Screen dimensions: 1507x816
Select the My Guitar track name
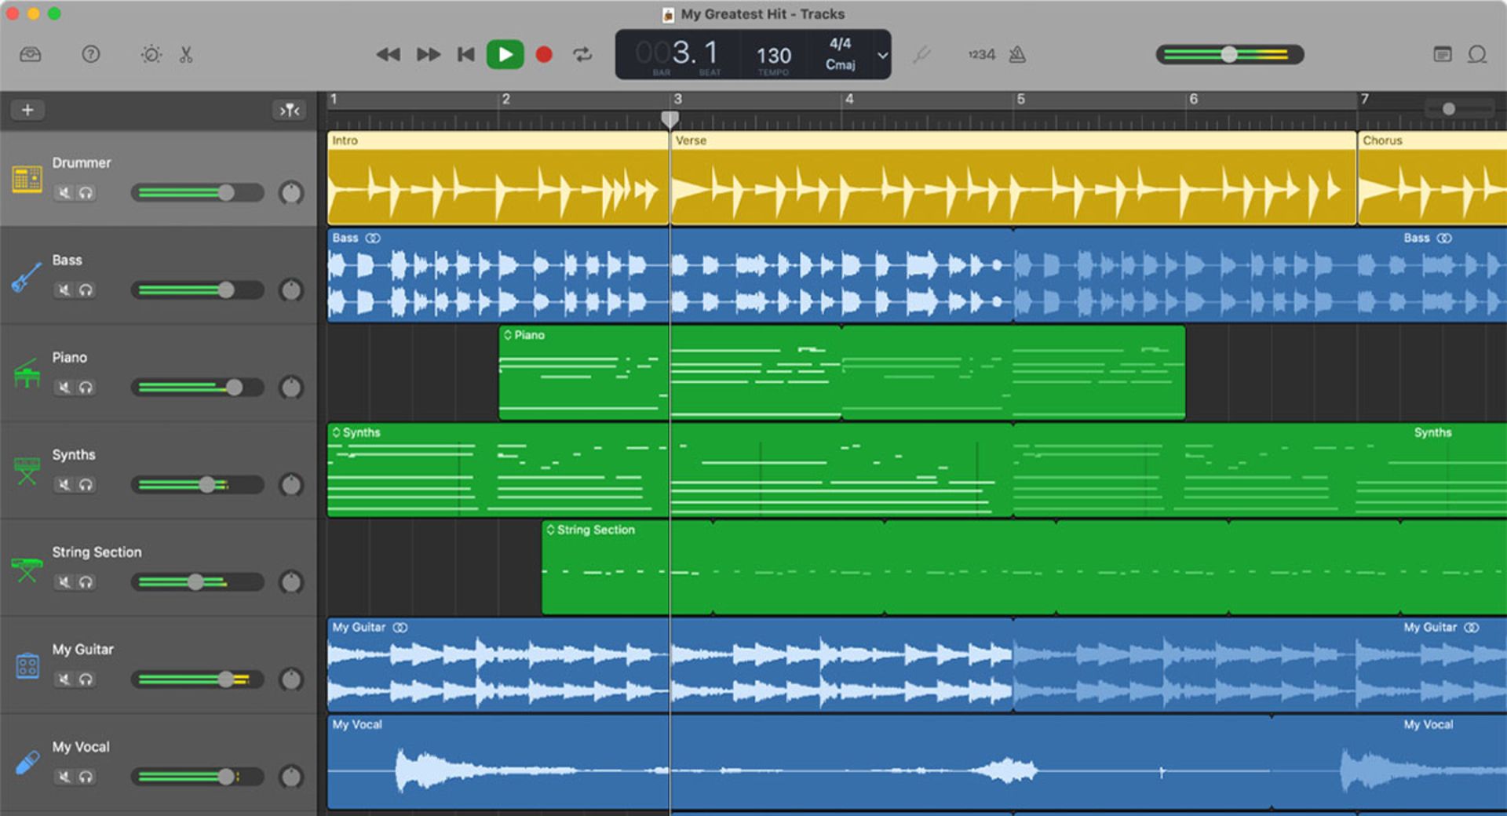83,650
